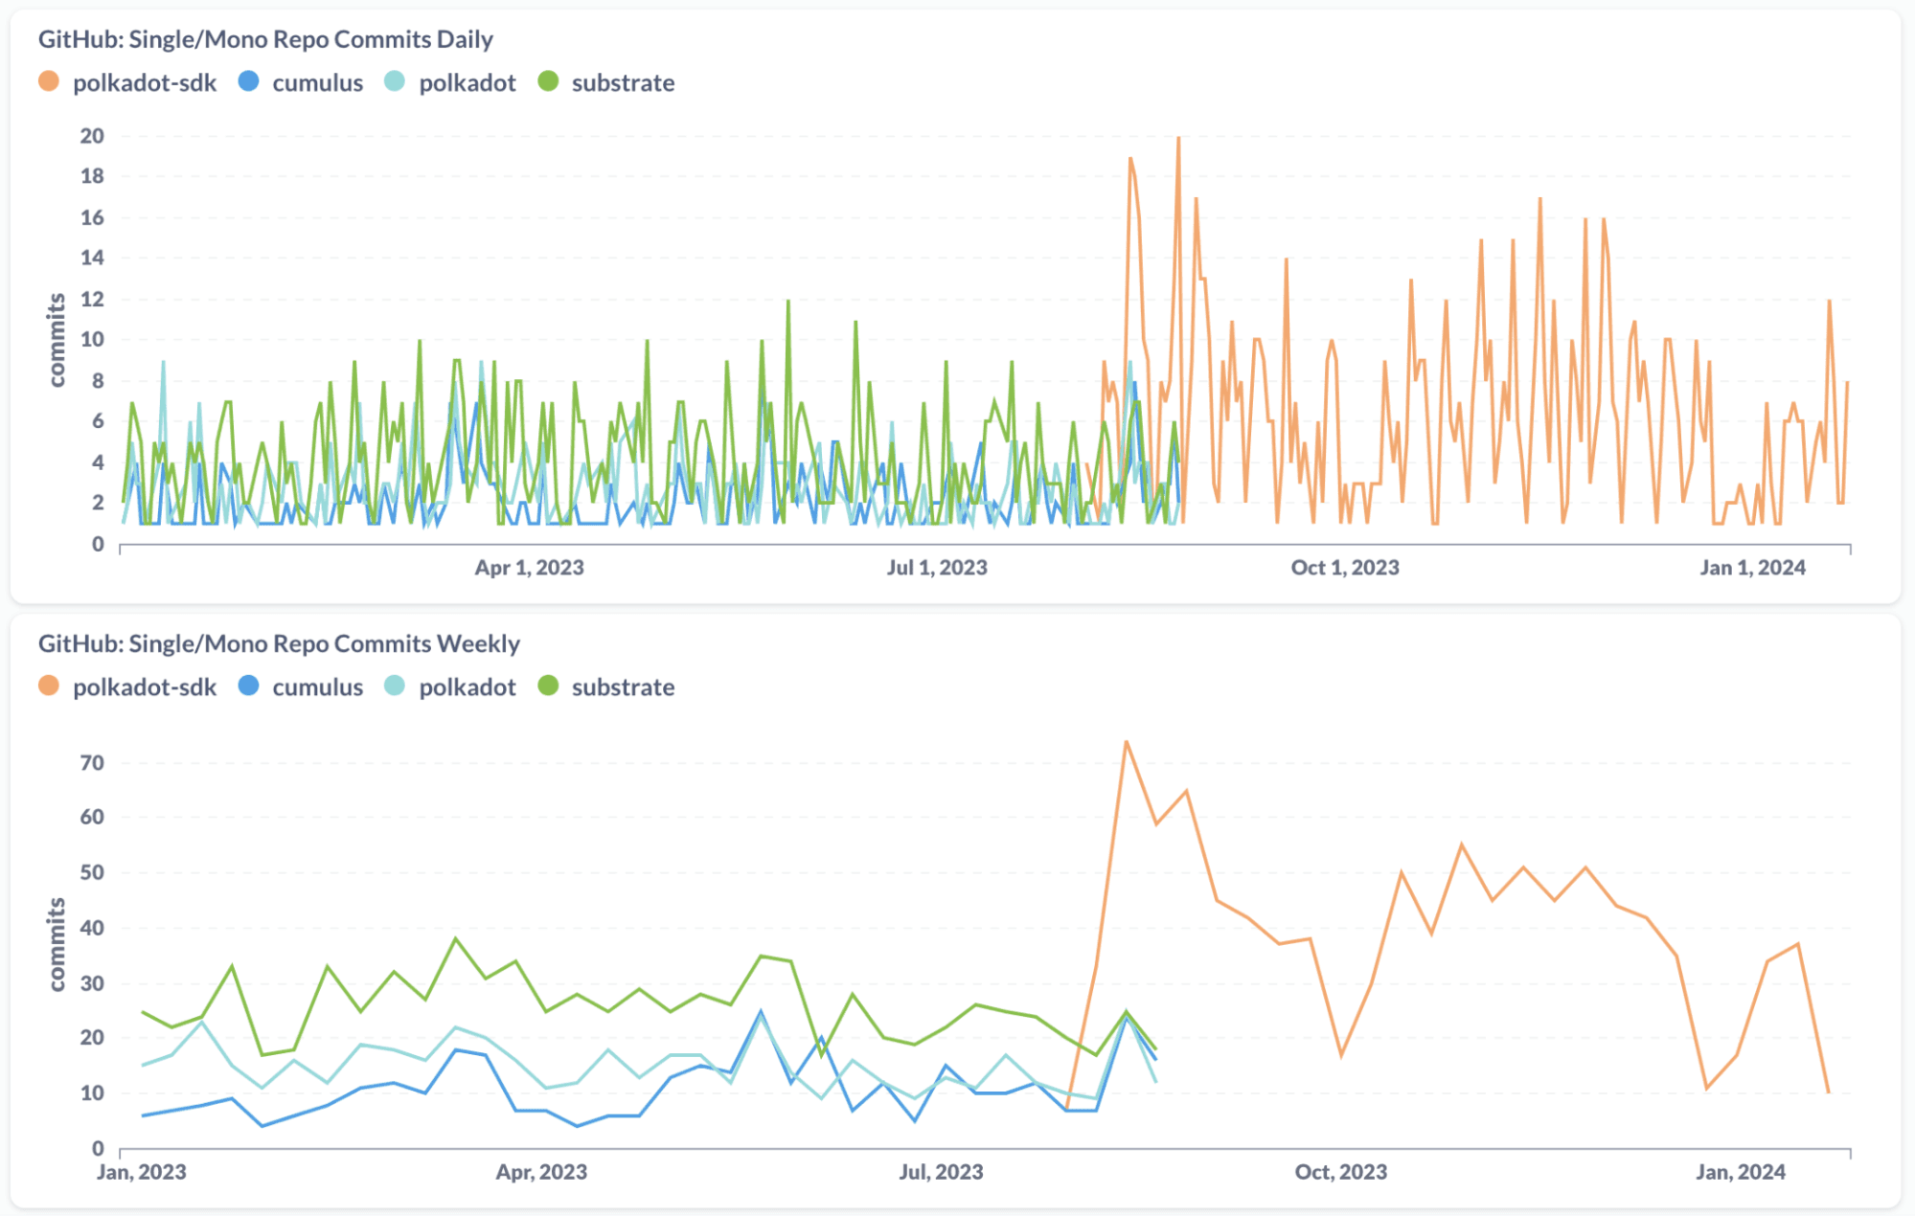Click 'Jan, 2024' axis label in Weekly chart
This screenshot has width=1915, height=1216.
[x=1741, y=1172]
